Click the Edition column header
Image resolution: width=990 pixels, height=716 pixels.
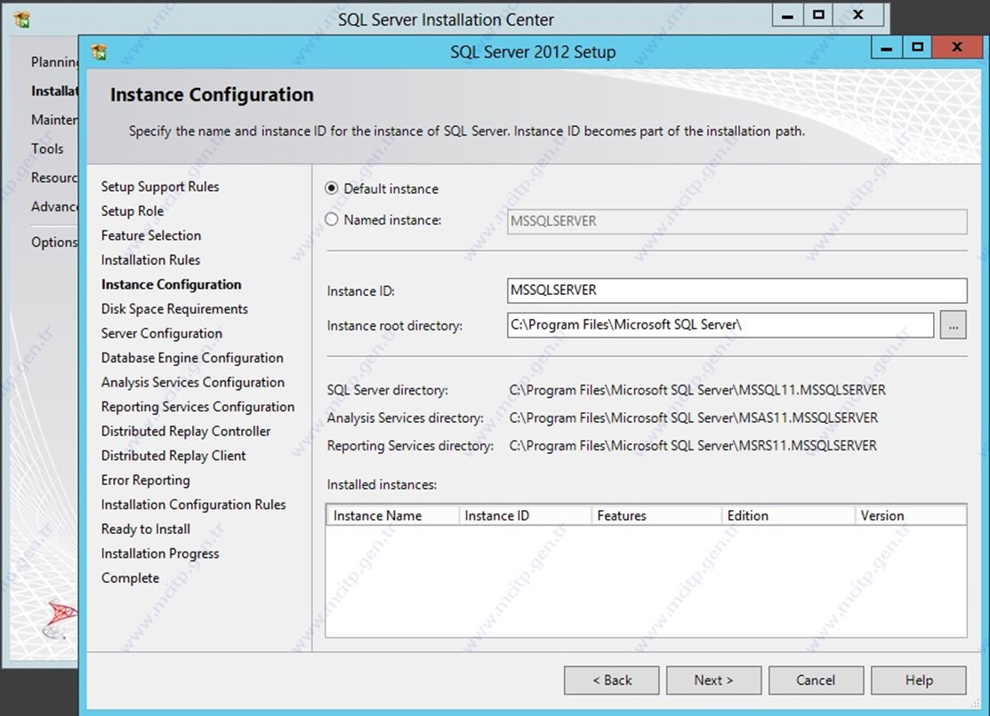(789, 515)
